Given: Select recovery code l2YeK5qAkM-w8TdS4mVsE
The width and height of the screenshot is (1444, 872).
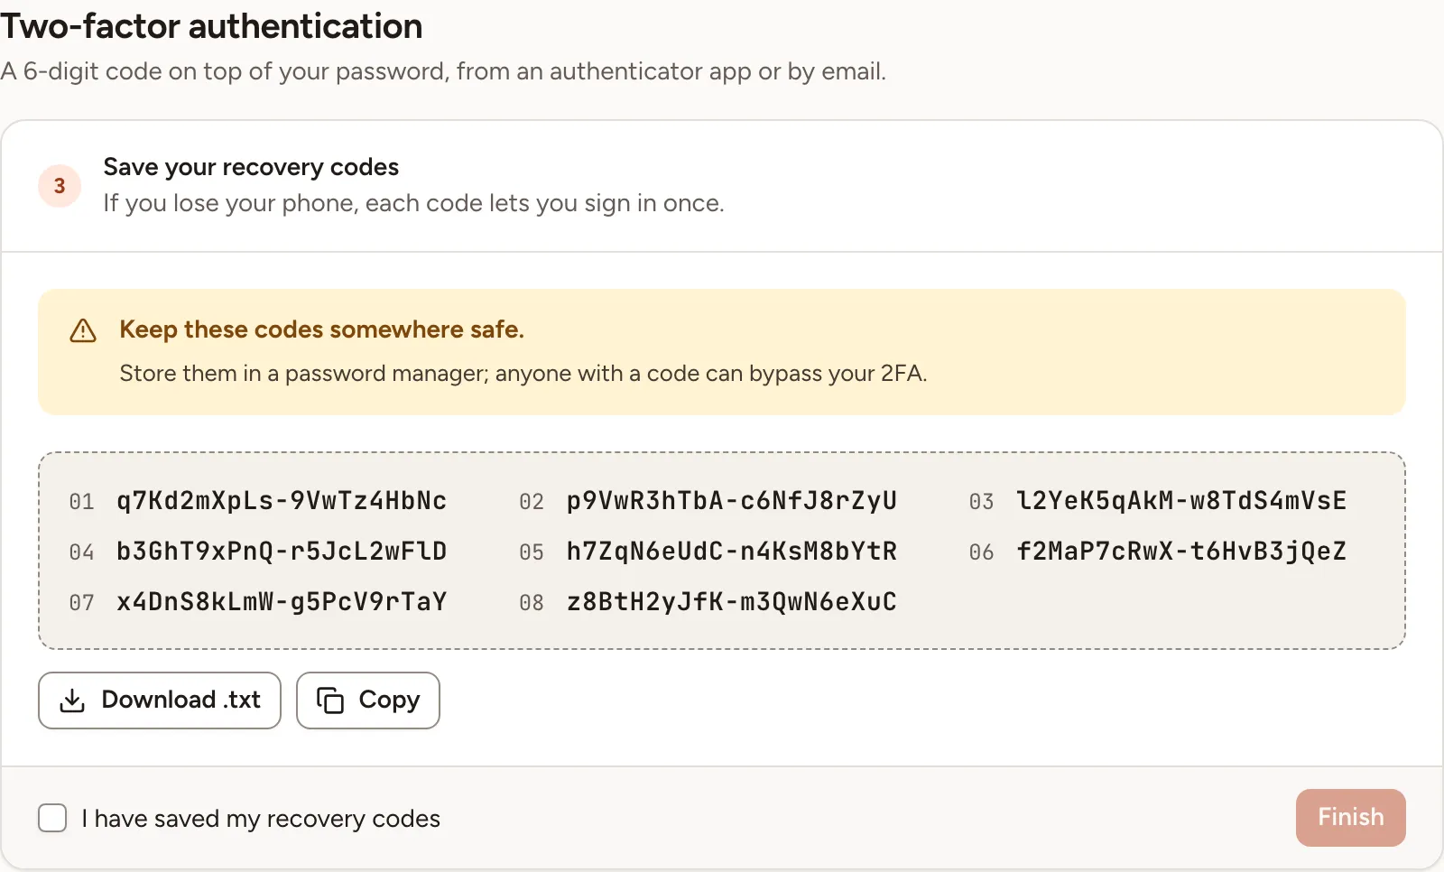Looking at the screenshot, I should point(1181,501).
